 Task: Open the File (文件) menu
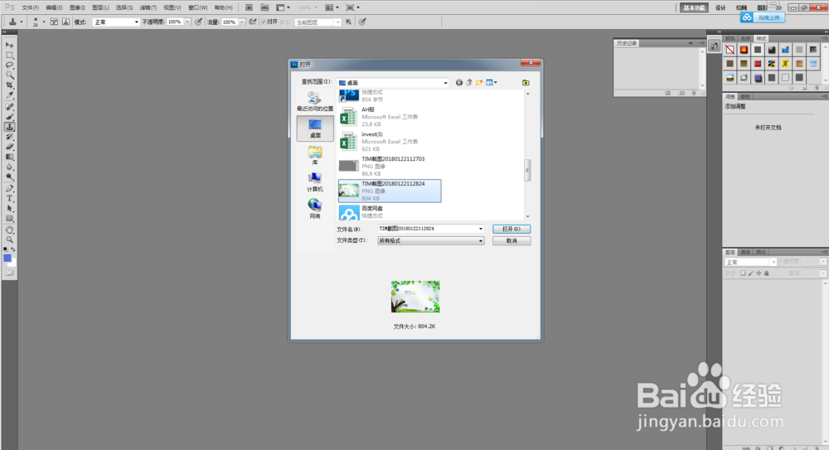(x=30, y=7)
